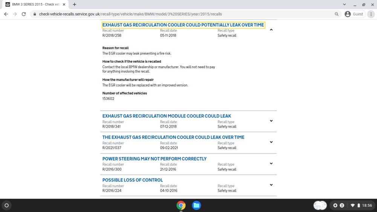
Task: Select recall date 05-11-2018
Action: pos(168,35)
